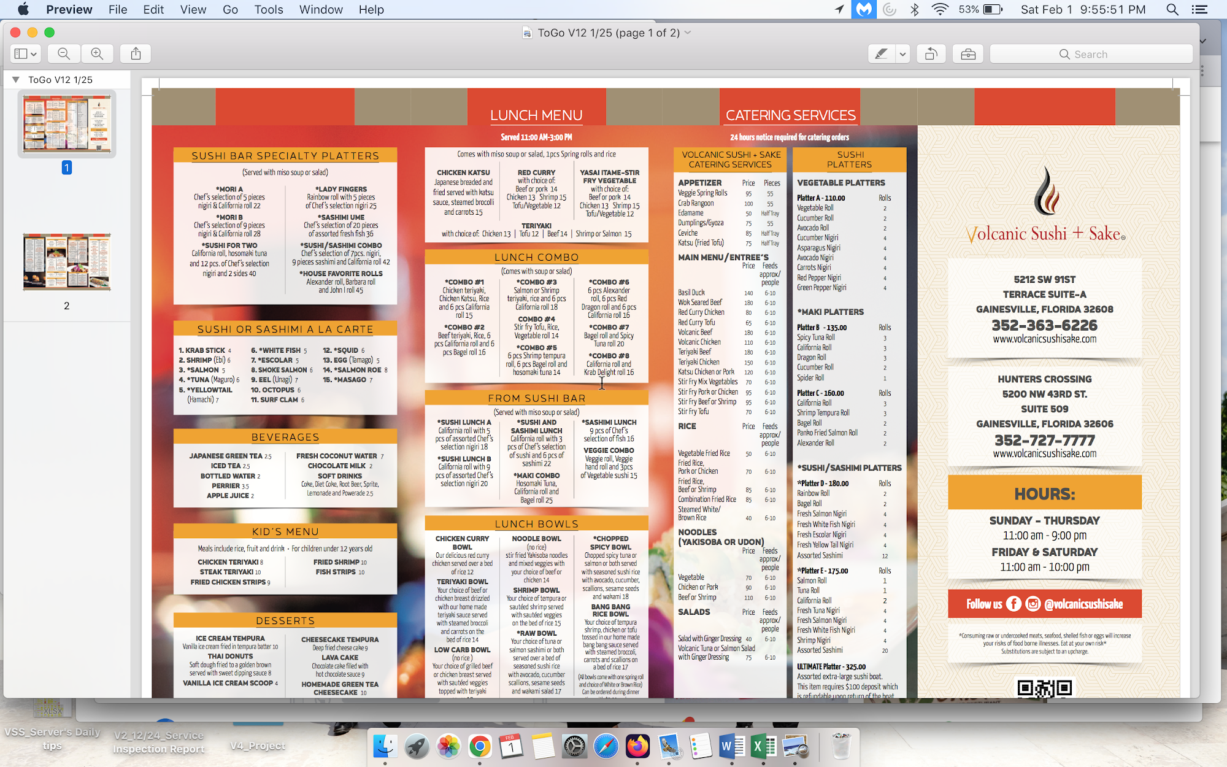Open Notification Center list icon
The width and height of the screenshot is (1227, 767).
click(1199, 9)
